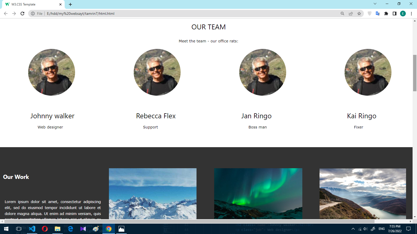Click the northern lights work image

coord(258,194)
